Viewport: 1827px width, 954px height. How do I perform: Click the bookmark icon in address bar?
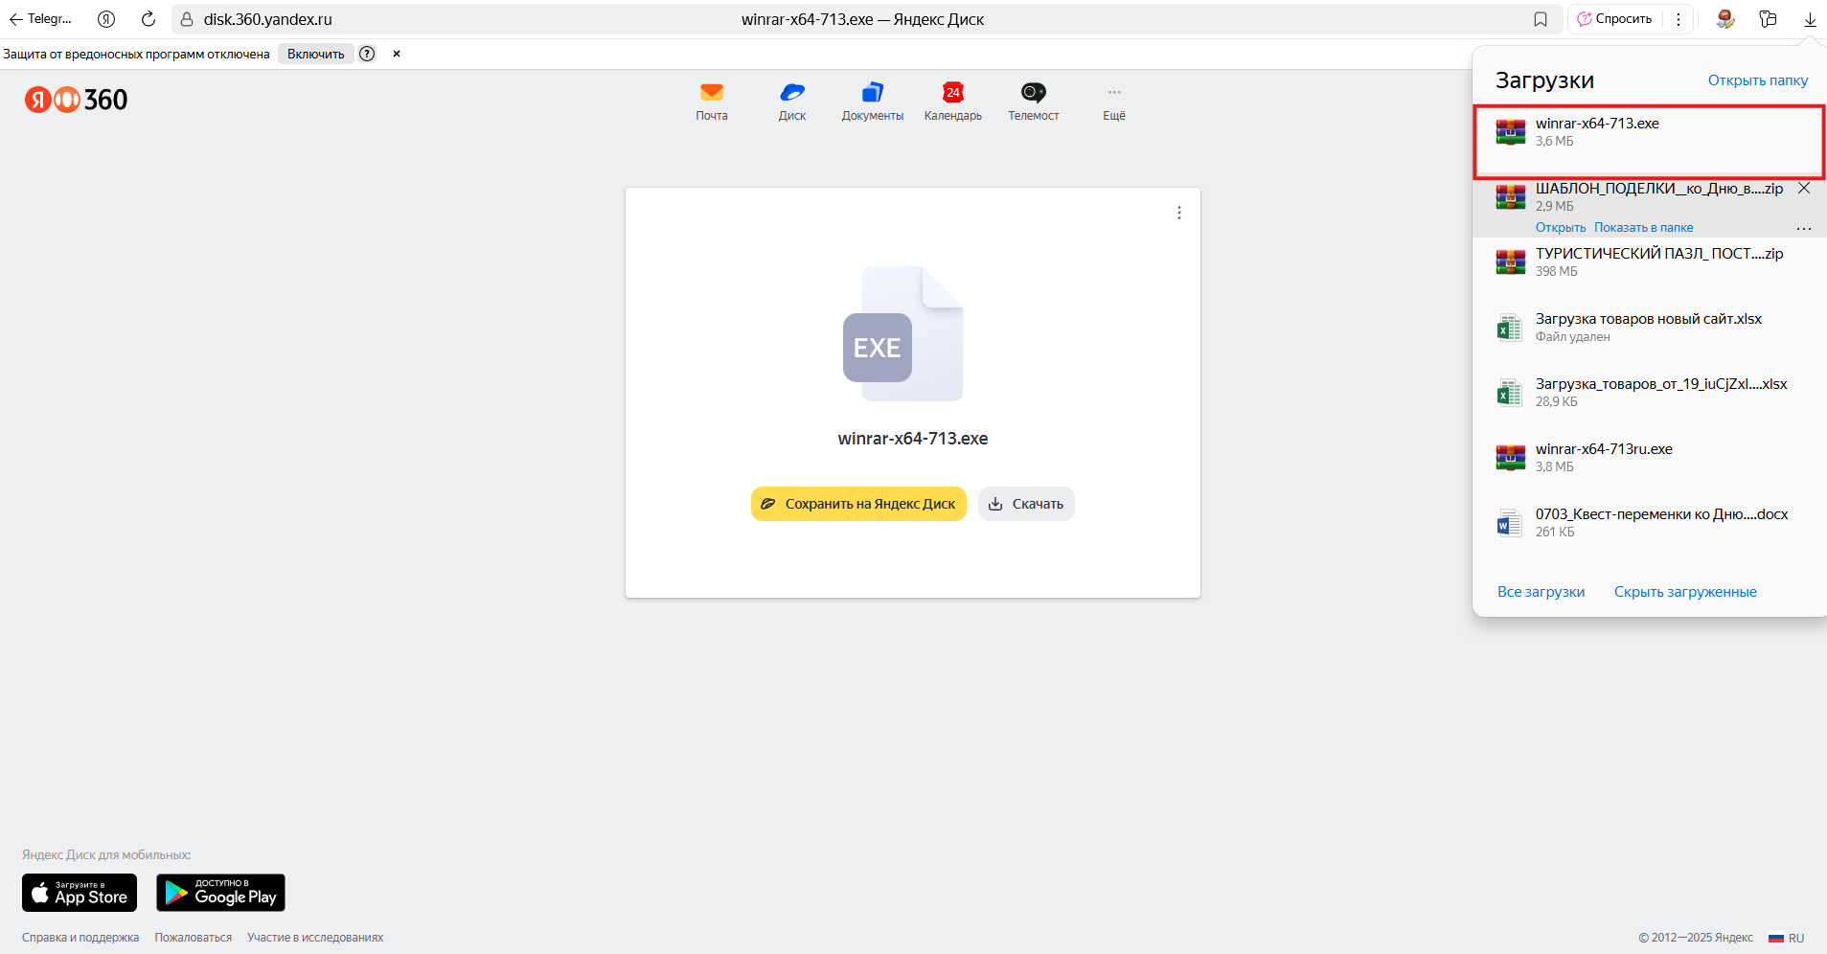pyautogui.click(x=1541, y=19)
